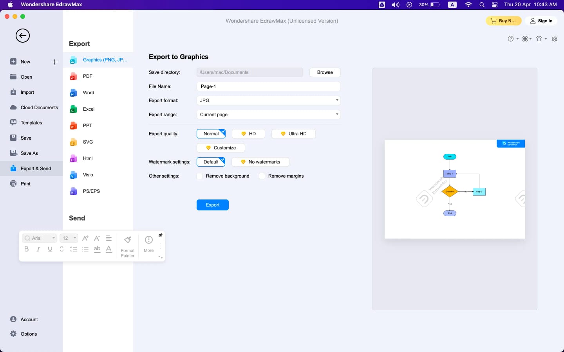Open the Export range dropdown
Image resolution: width=564 pixels, height=352 pixels.
[x=268, y=115]
